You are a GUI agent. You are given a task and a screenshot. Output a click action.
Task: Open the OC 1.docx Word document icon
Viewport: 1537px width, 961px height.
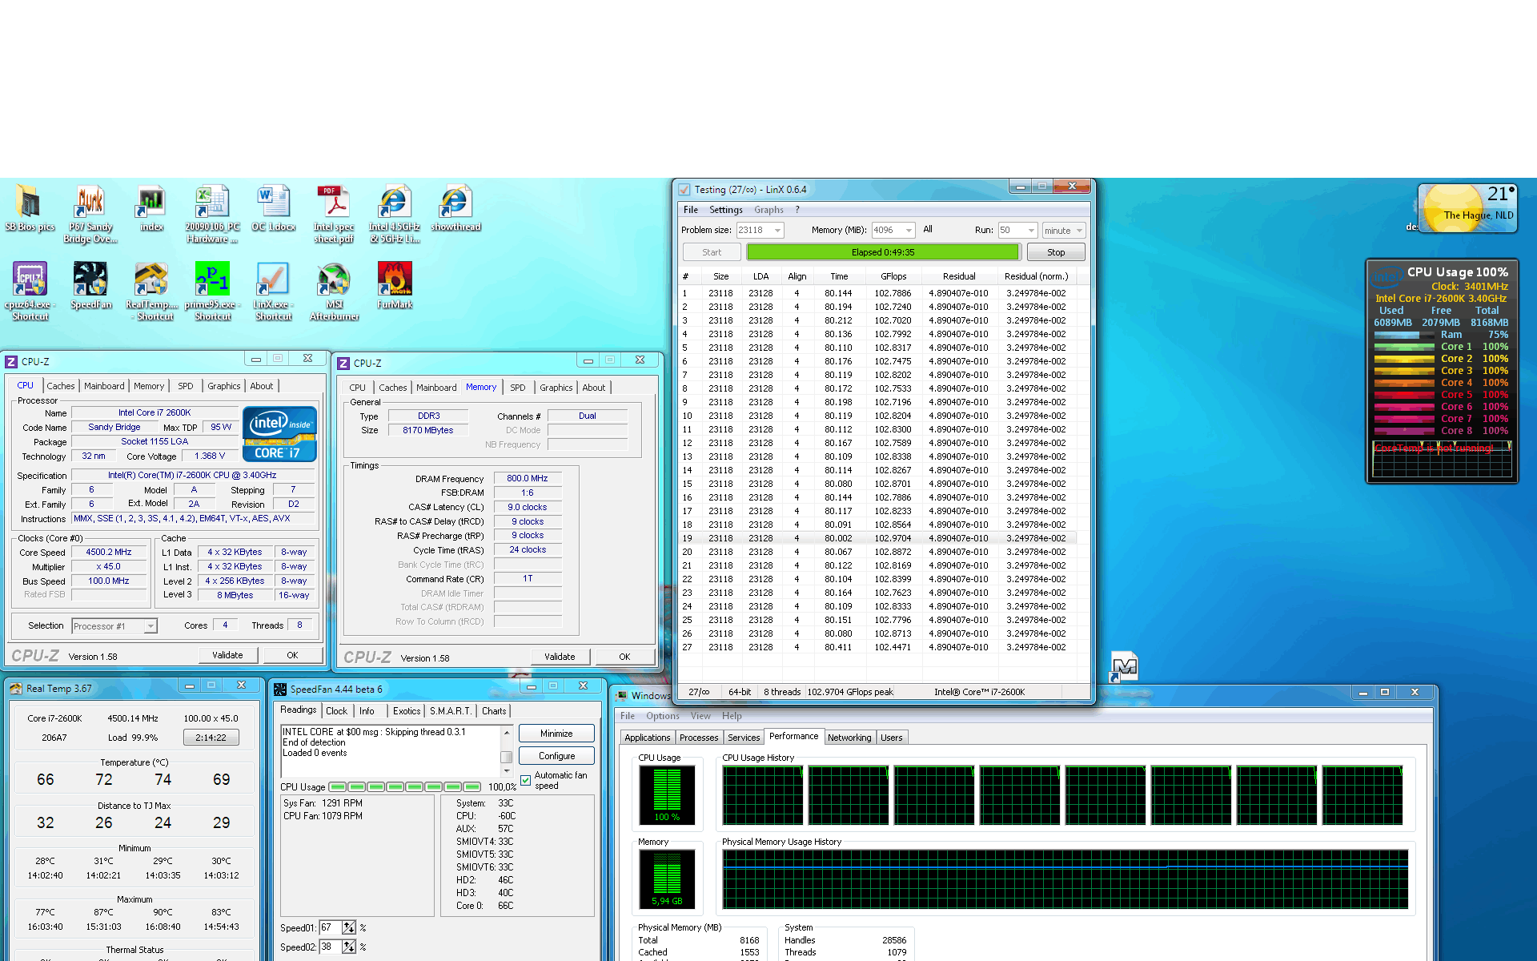click(273, 202)
